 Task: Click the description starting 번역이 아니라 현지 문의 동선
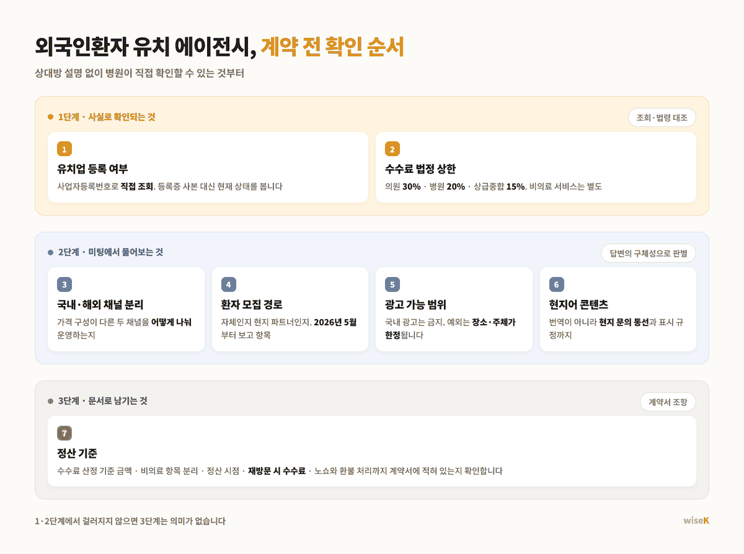point(616,328)
